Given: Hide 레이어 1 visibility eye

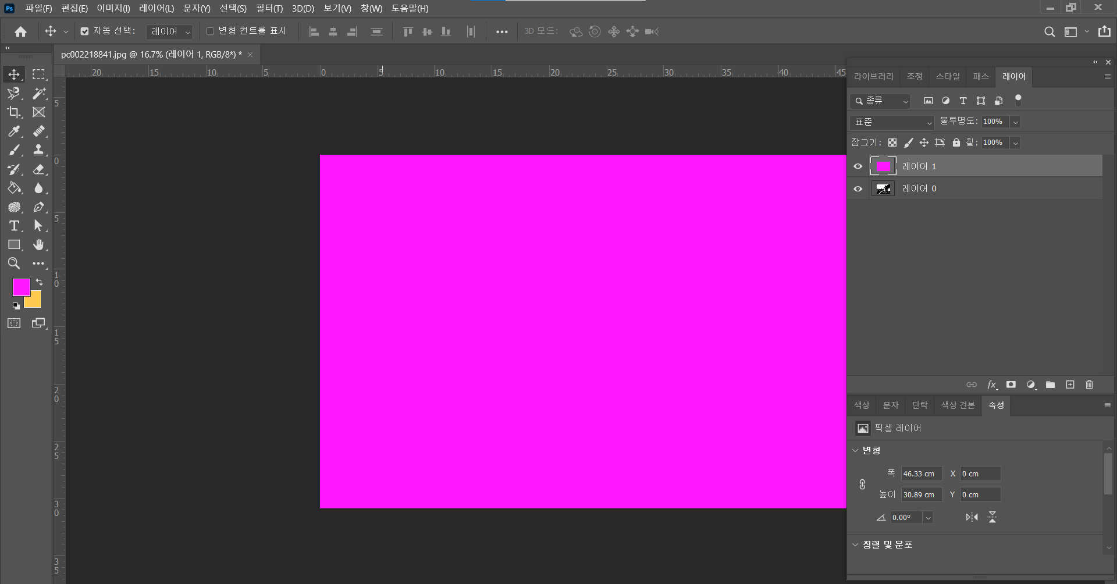Looking at the screenshot, I should pos(858,167).
